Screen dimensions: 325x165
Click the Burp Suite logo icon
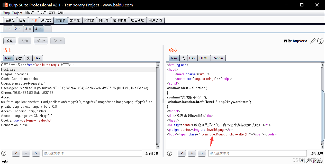pos(5,5)
